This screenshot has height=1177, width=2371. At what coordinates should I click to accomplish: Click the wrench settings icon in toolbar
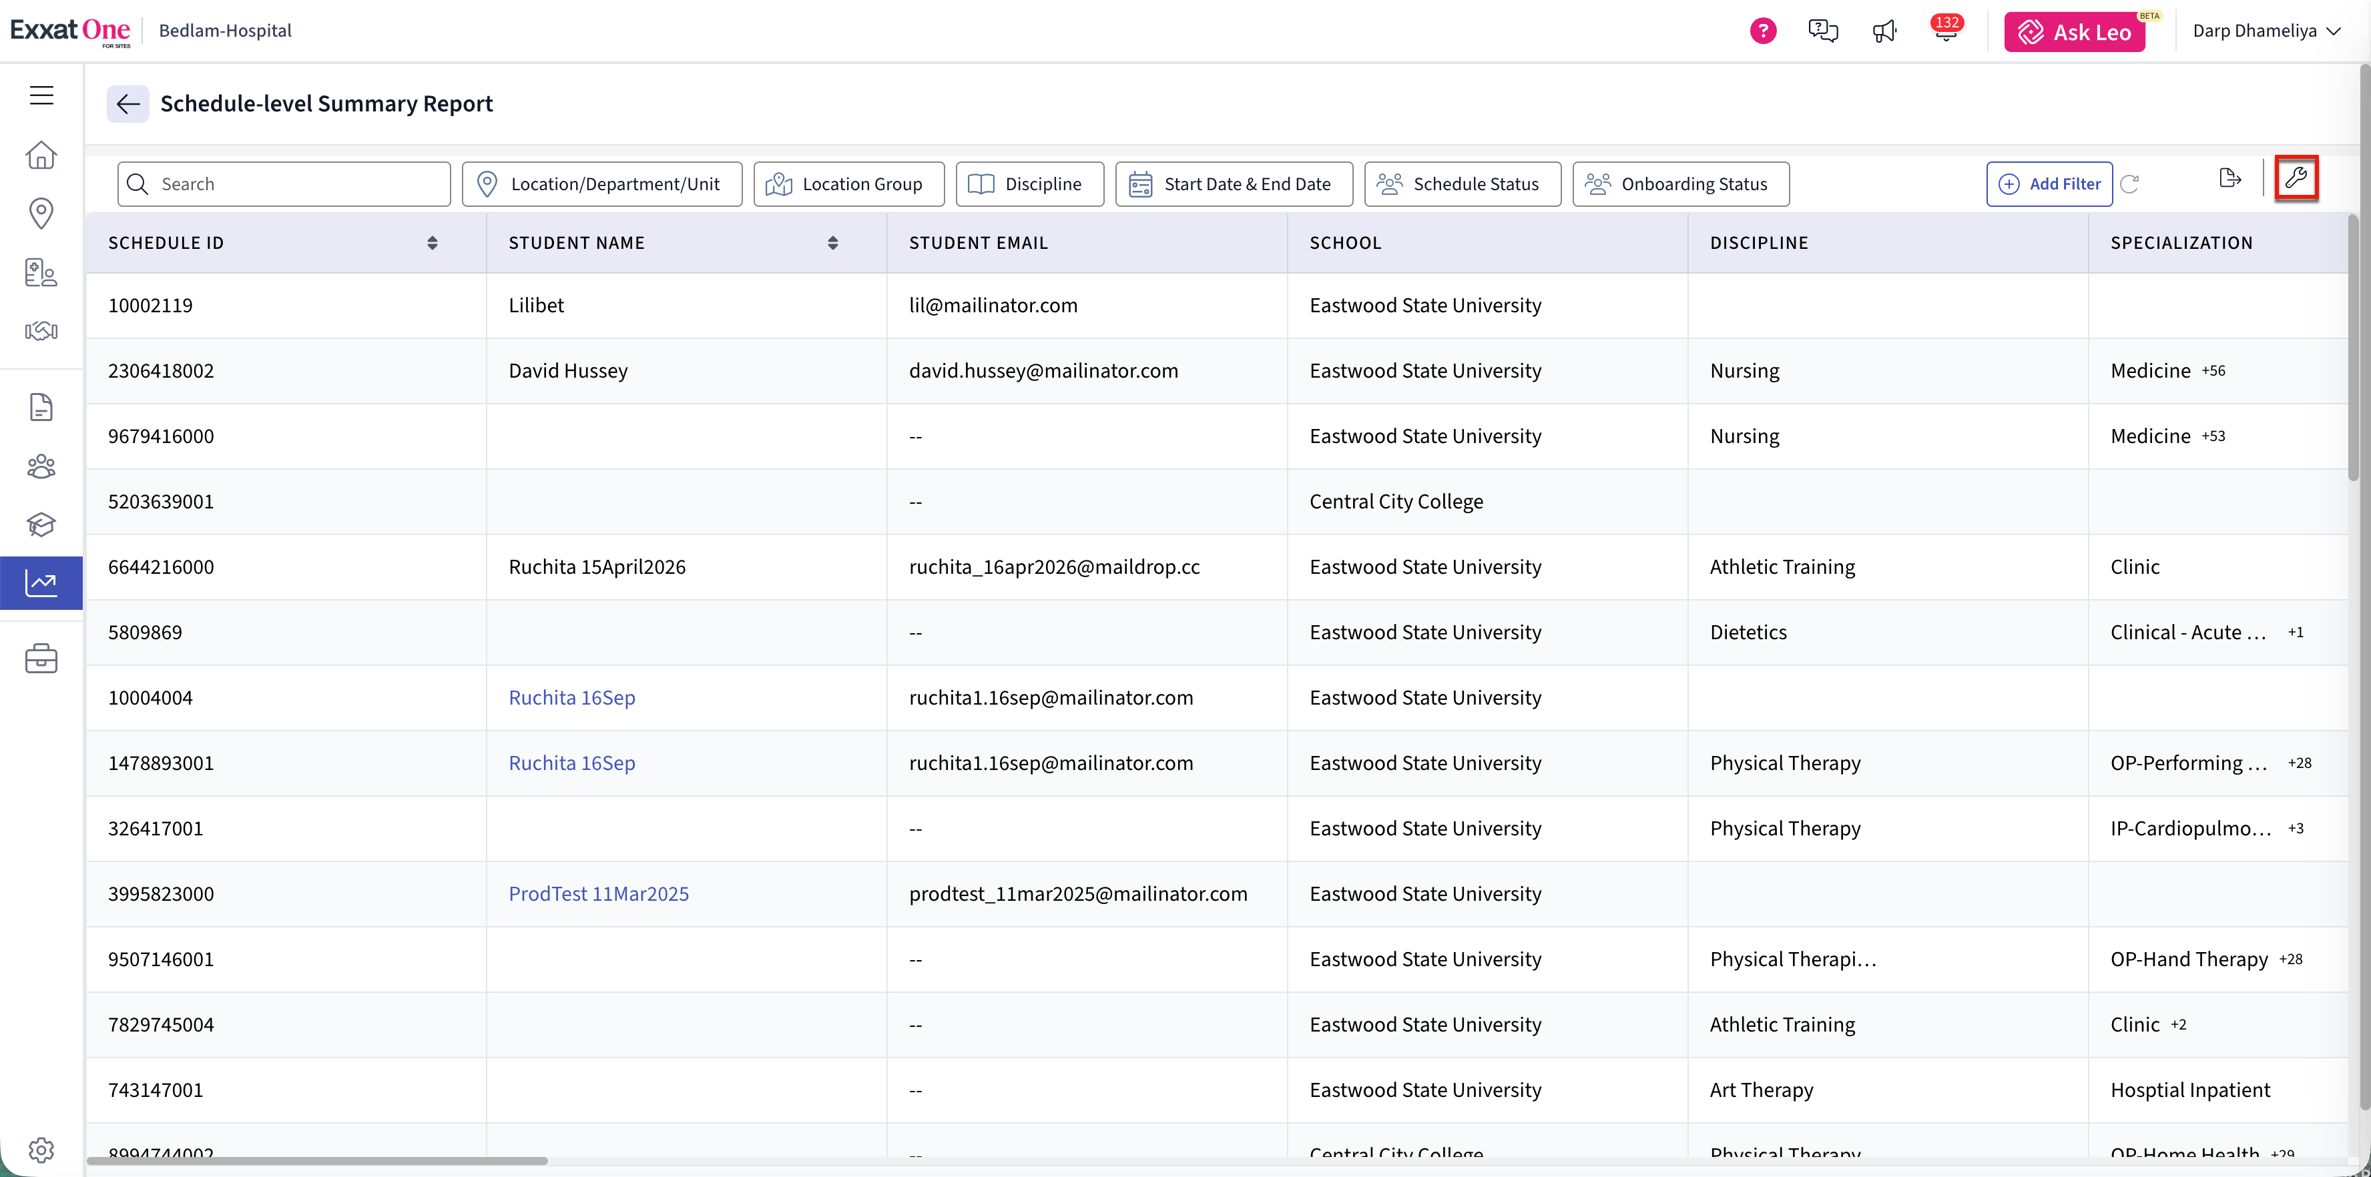(x=2296, y=179)
